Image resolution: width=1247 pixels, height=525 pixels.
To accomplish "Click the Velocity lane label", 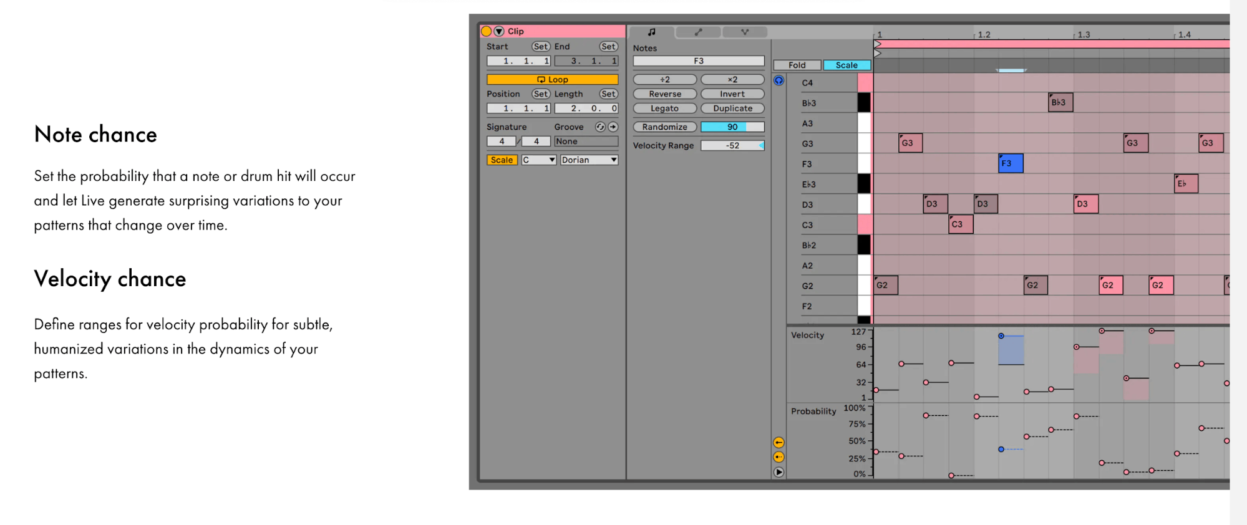I will (808, 335).
